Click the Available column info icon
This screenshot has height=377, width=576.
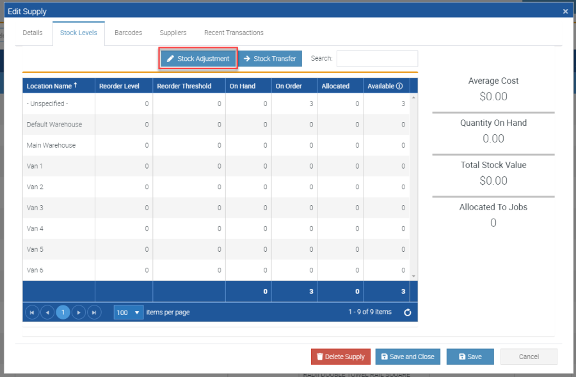pyautogui.click(x=399, y=86)
